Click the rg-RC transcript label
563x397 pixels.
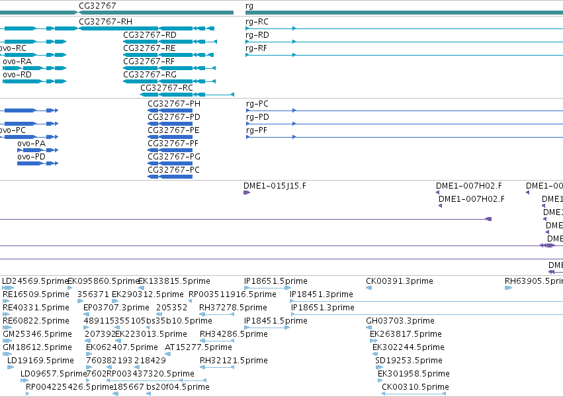tap(257, 22)
